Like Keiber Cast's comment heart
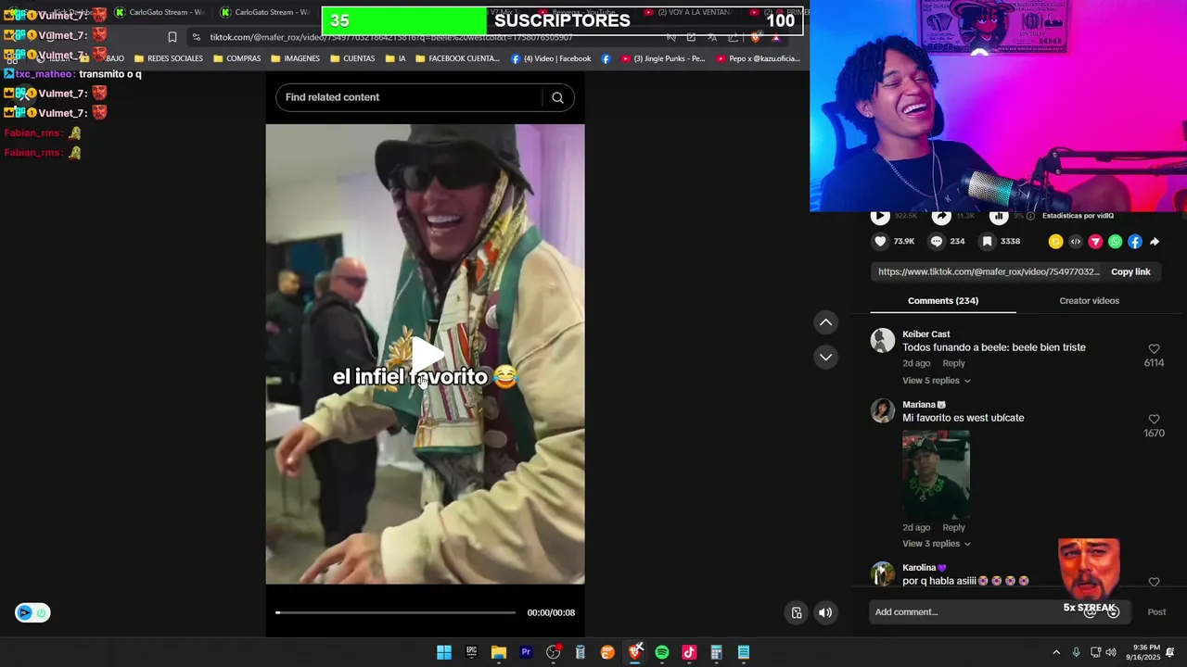The height and width of the screenshot is (667, 1187). coord(1154,349)
